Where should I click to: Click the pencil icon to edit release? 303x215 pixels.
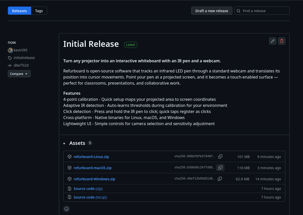(x=273, y=41)
